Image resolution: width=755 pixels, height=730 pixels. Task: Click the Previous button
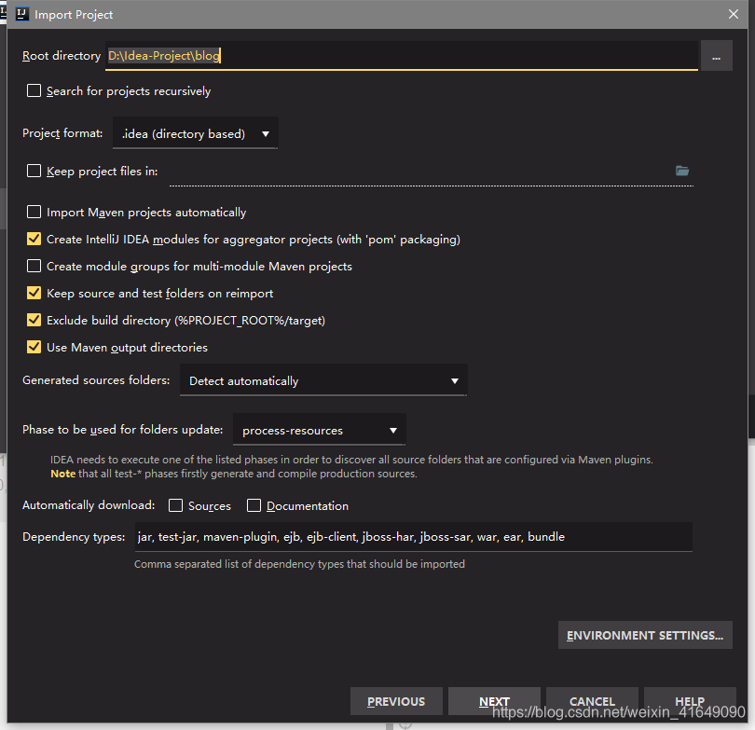click(x=396, y=701)
